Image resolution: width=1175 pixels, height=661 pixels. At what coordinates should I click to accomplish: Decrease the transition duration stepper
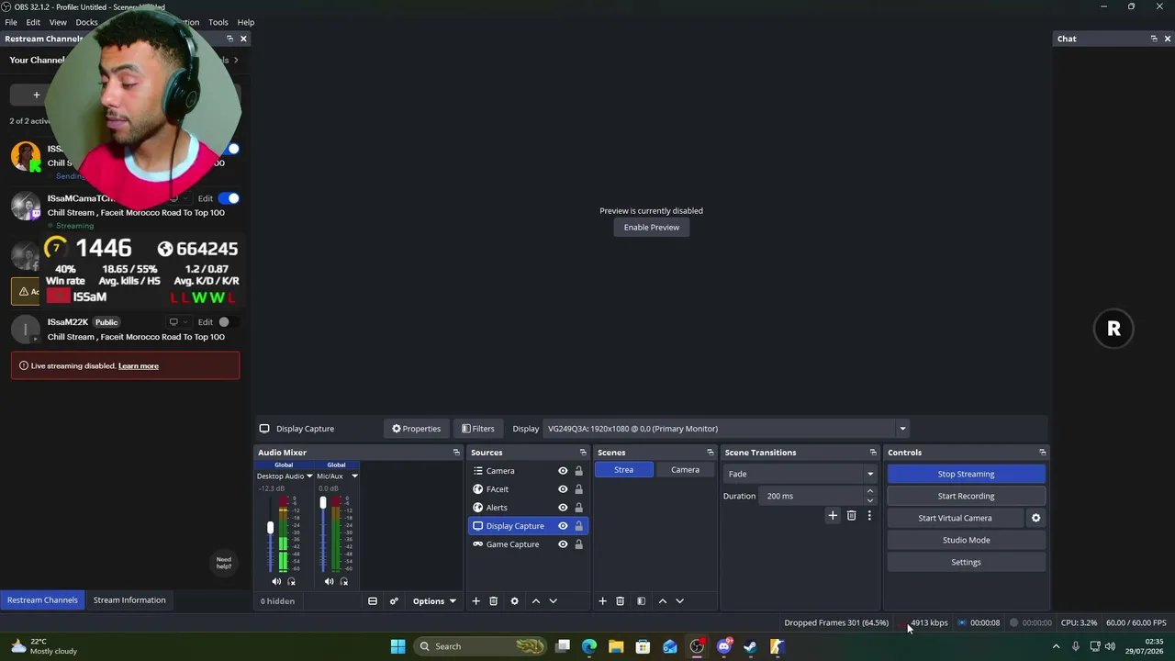click(x=870, y=500)
